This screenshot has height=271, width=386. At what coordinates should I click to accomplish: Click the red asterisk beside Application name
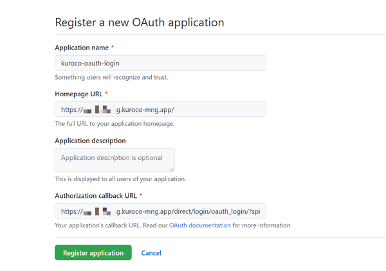112,47
